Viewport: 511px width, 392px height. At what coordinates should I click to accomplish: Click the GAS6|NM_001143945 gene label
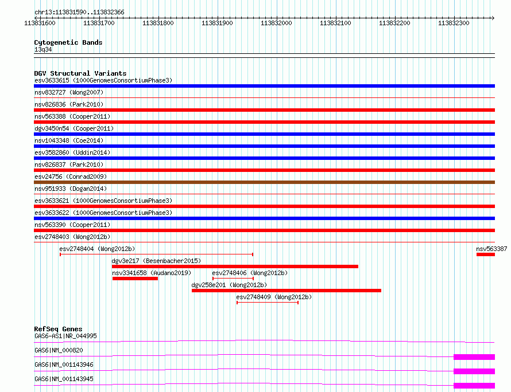point(64,379)
